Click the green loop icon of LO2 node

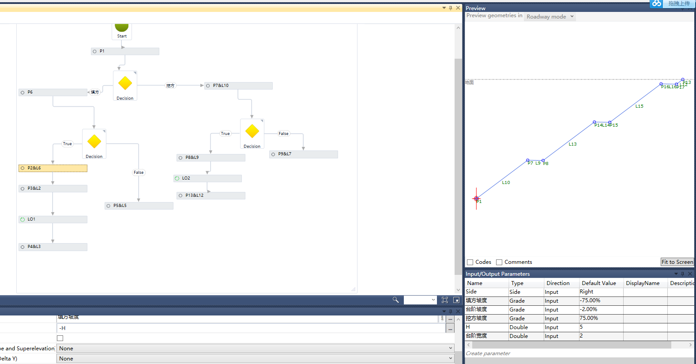(177, 178)
